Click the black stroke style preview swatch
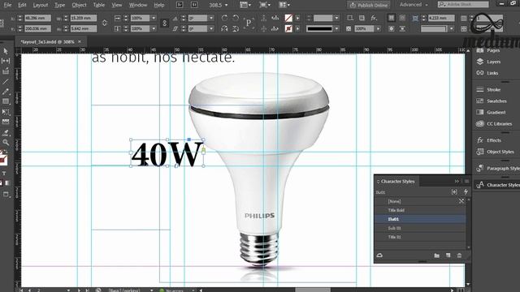Image resolution: width=520 pixels, height=292 pixels. pos(319,29)
